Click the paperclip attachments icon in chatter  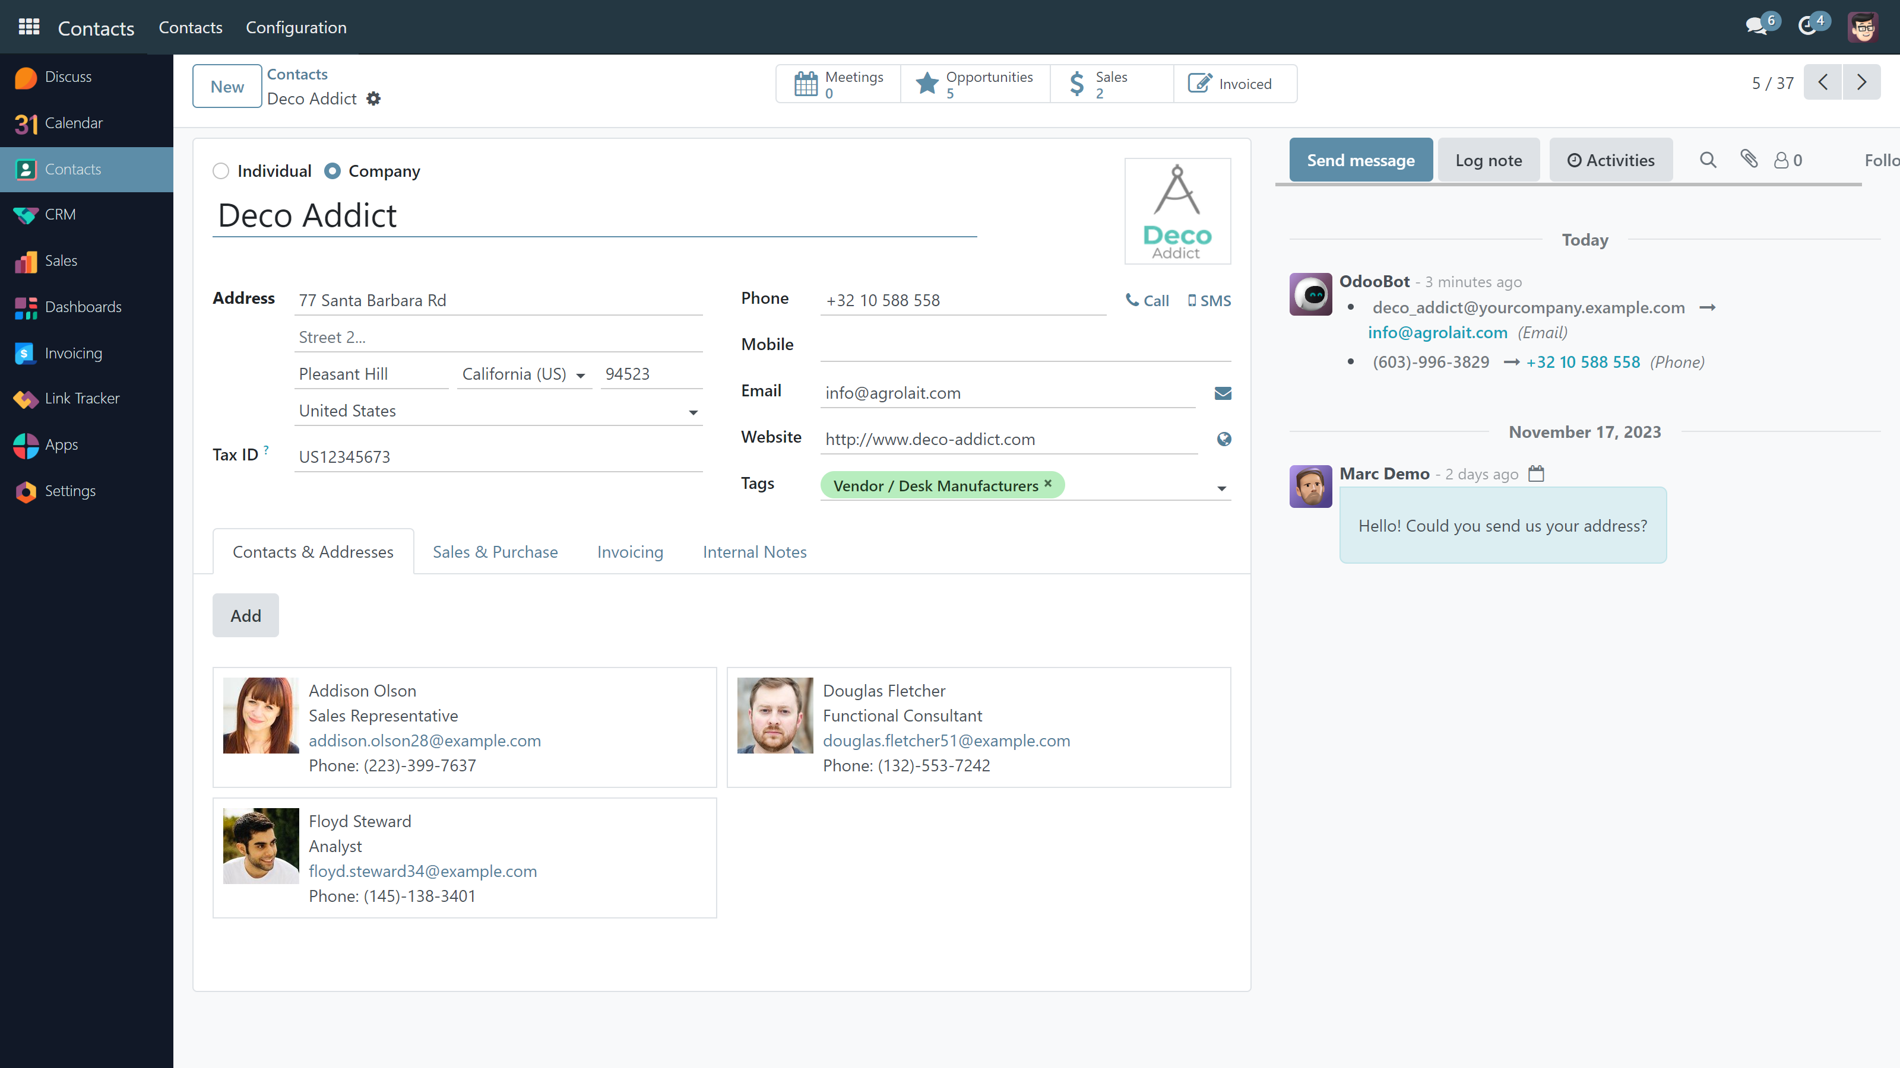1749,159
